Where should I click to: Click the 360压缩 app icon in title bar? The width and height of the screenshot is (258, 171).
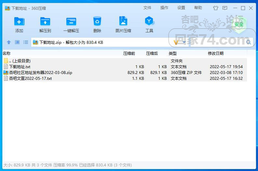coord(7,8)
